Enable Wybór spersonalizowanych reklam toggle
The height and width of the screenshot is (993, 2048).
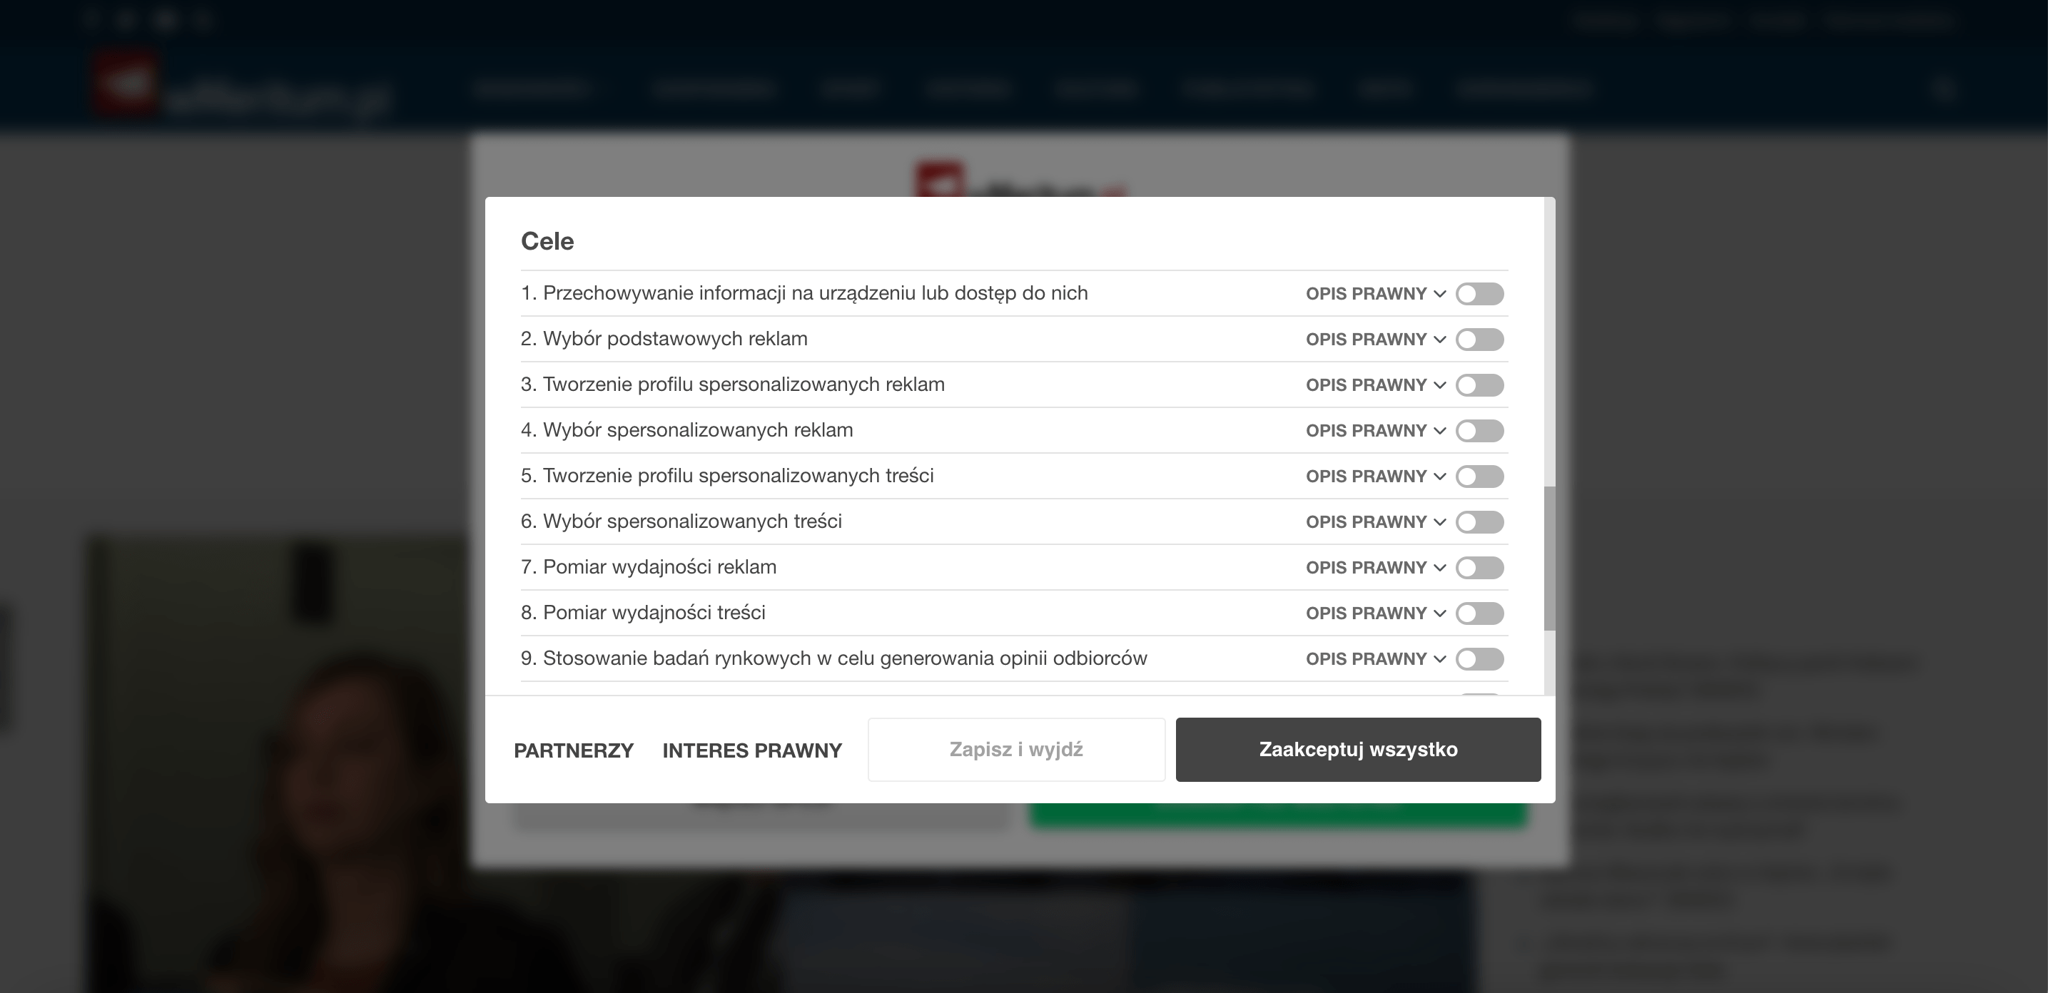(1479, 431)
